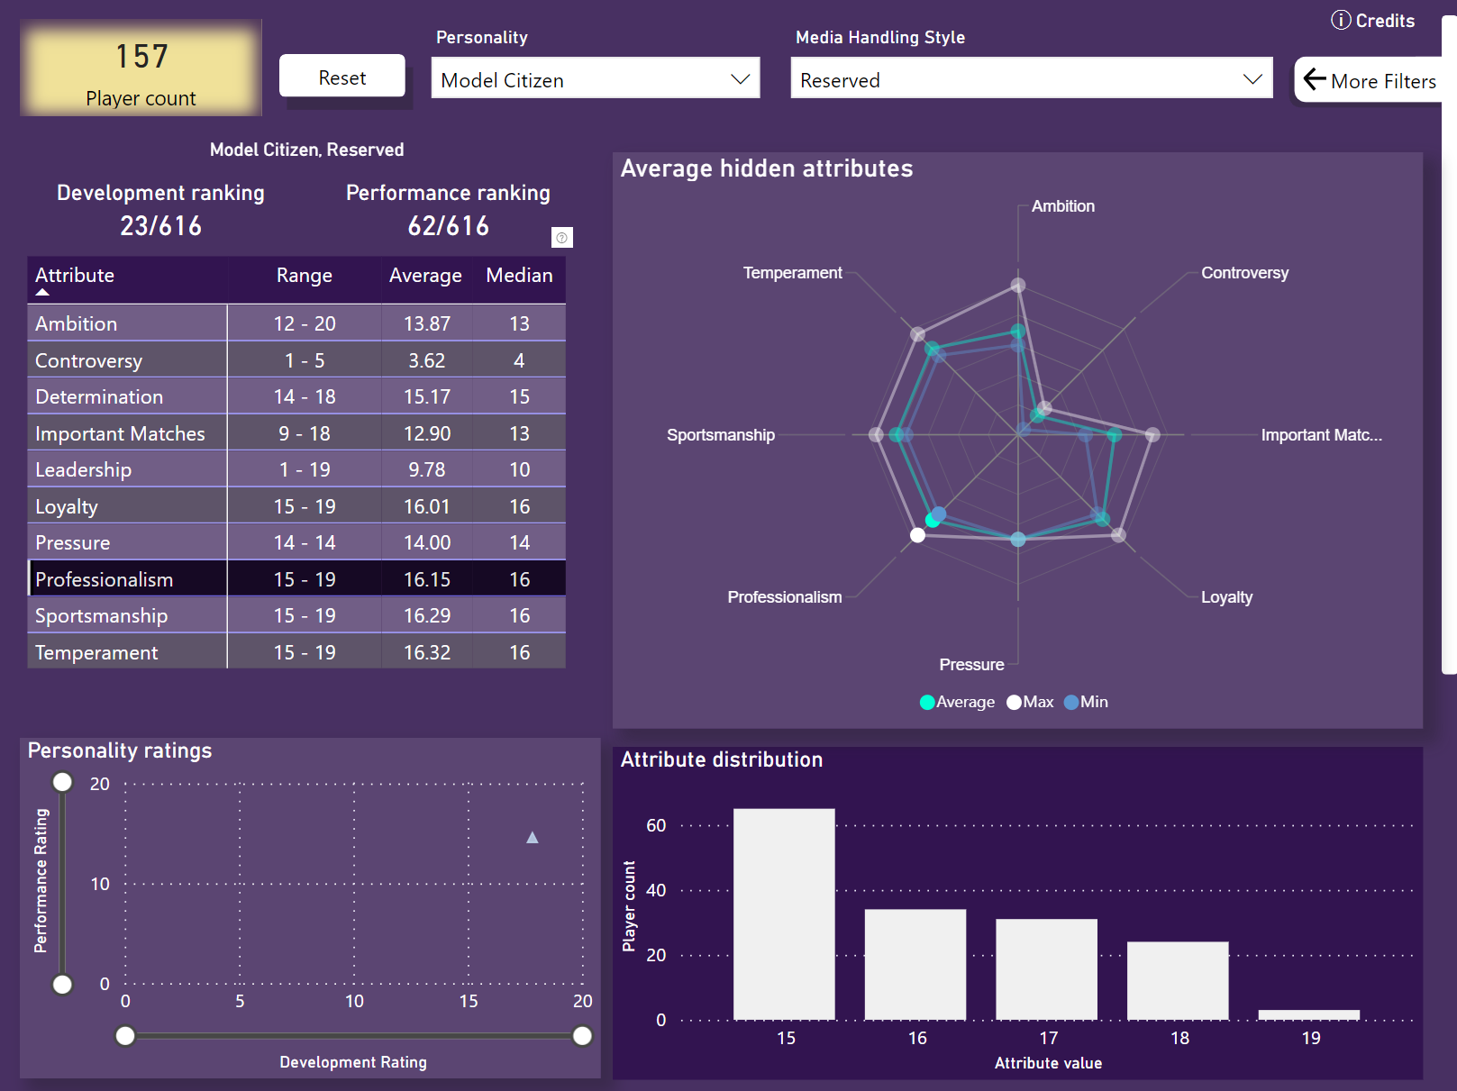Screen dimensions: 1457x1091
Task: Sort table by the Median column header
Action: point(519,276)
